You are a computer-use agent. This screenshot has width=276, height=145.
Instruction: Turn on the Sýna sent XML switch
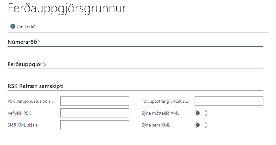(201, 125)
